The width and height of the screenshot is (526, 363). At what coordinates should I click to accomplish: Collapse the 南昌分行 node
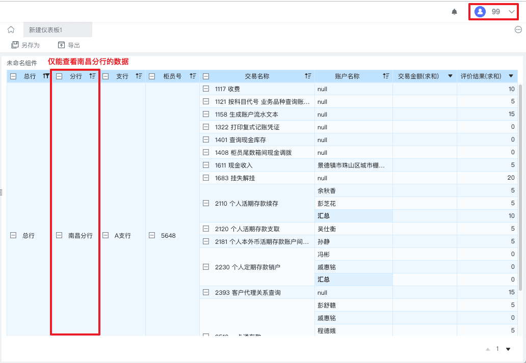(59, 235)
